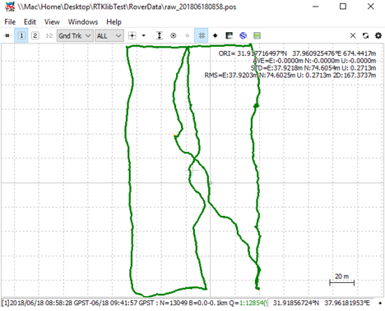This screenshot has width=385, height=311.
Task: Toggle the grid display icon
Action: (x=202, y=35)
